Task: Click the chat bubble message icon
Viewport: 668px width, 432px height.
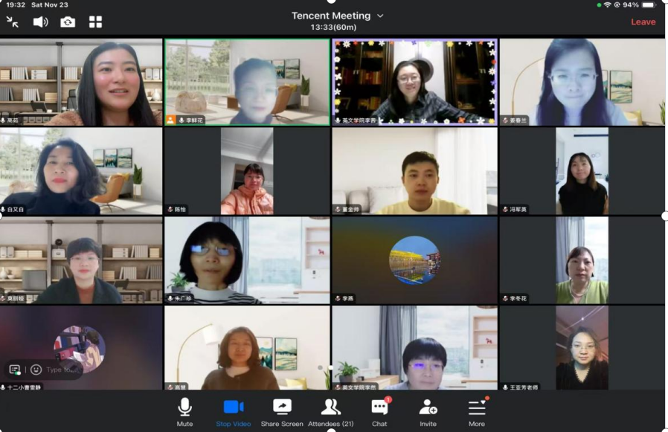Action: pyautogui.click(x=14, y=370)
